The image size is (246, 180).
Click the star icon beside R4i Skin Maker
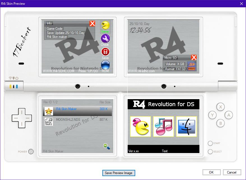49,111
